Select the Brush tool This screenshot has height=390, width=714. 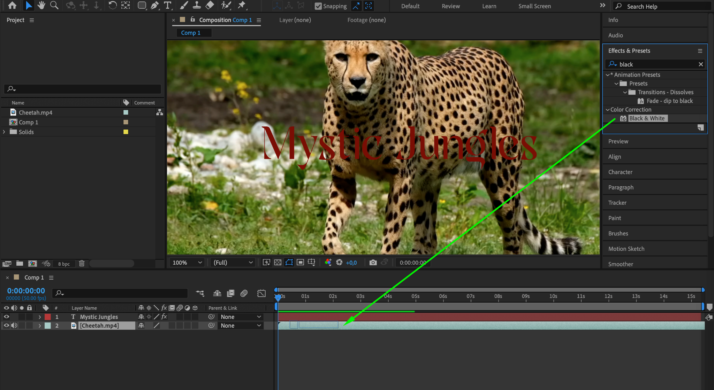point(184,5)
